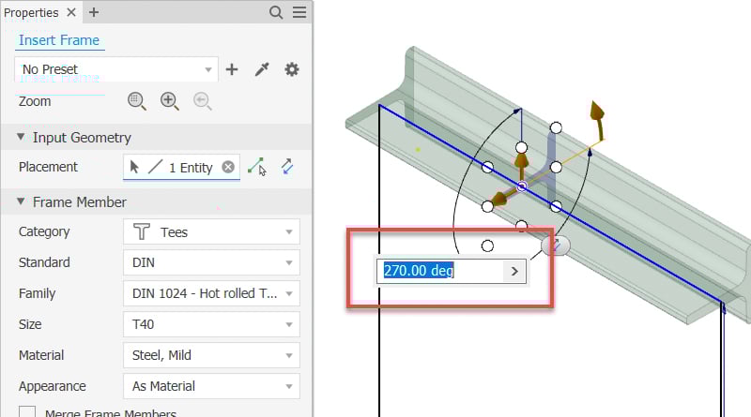Click the arrow beside angle input
Viewport: 751px width, 417px height.
pos(514,271)
